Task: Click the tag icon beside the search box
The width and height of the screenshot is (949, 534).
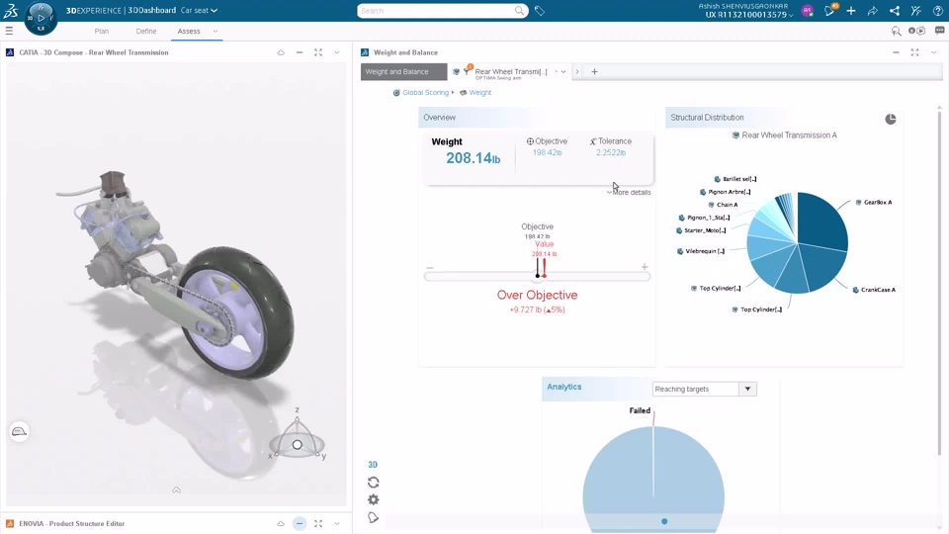Action: click(540, 10)
